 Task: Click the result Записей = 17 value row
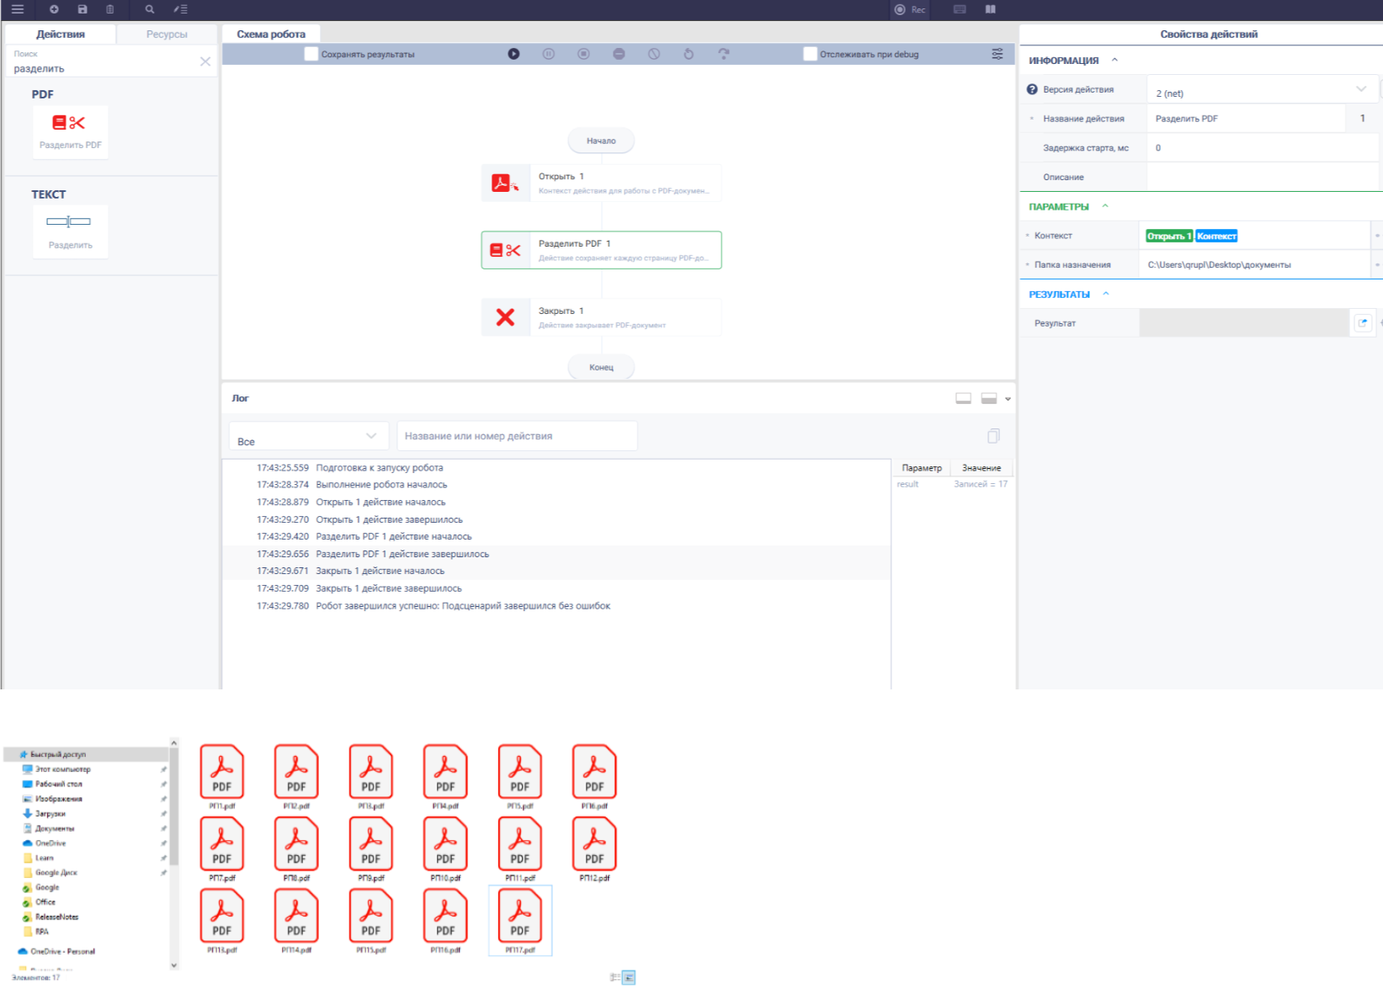tap(952, 484)
